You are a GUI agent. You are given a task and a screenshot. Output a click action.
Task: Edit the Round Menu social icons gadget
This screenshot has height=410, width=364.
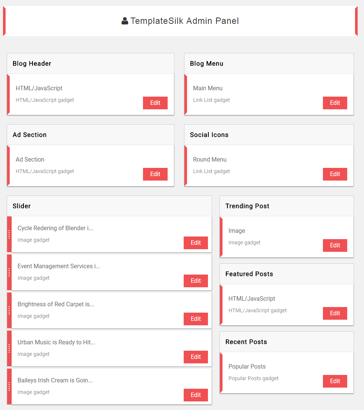[335, 174]
